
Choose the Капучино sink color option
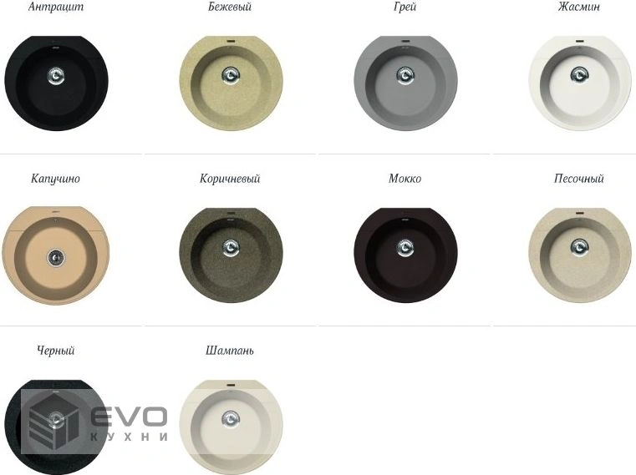click(55, 255)
